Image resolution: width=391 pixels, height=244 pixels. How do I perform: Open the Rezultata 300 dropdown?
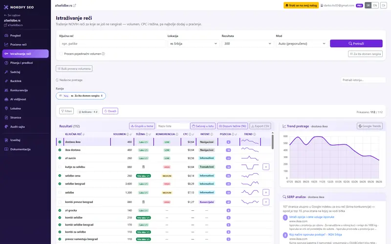pos(248,43)
